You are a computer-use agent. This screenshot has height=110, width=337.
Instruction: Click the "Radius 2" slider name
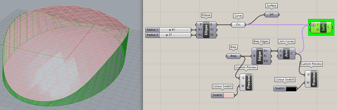pos(153,35)
